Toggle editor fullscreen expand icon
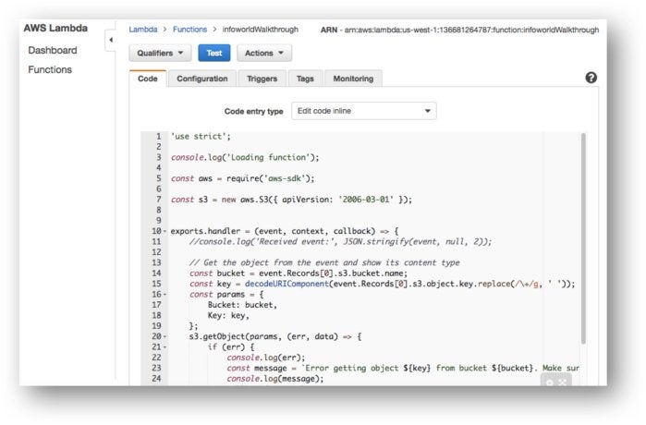 pyautogui.click(x=563, y=383)
